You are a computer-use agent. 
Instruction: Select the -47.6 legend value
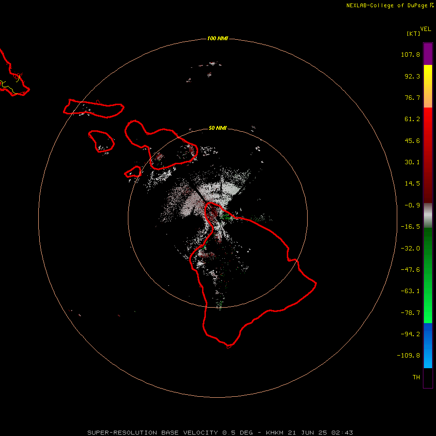click(x=410, y=270)
